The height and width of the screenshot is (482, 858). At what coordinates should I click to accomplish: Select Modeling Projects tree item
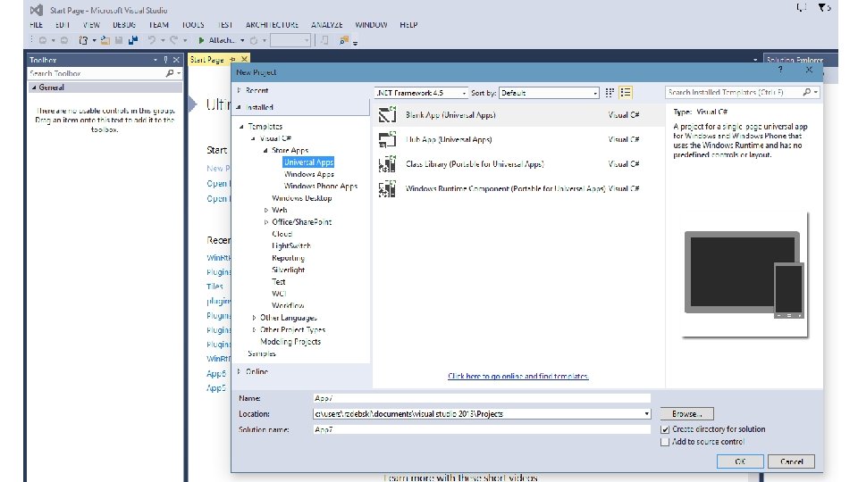coord(290,342)
